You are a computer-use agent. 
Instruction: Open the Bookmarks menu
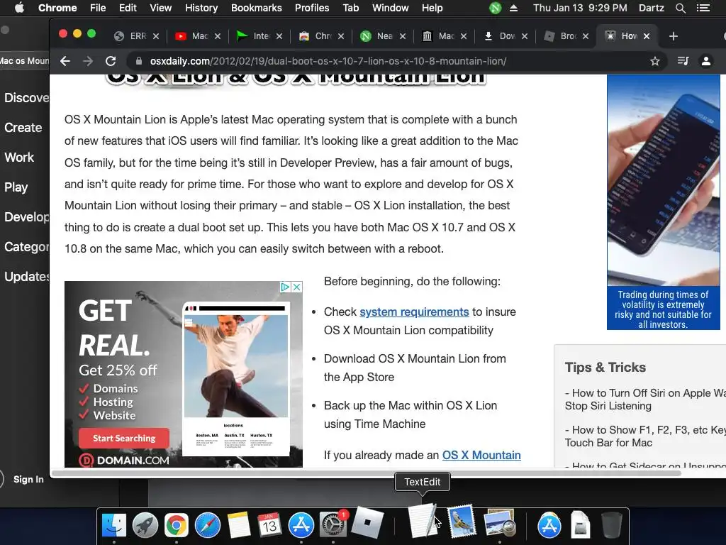[x=257, y=8]
